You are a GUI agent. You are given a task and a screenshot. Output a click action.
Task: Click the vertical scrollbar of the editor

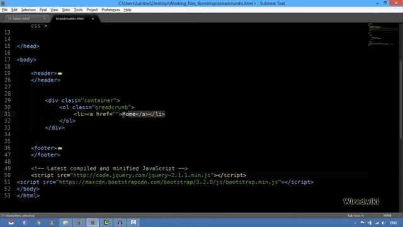click(401, 100)
